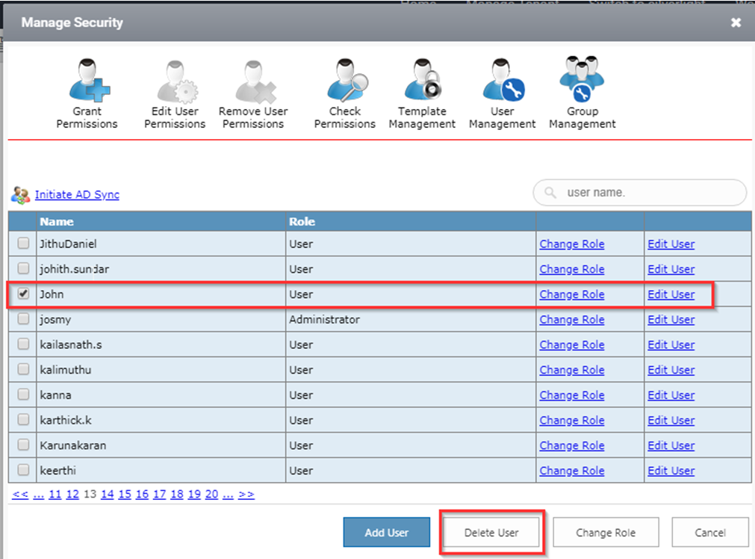This screenshot has width=755, height=559.
Task: Check the box for Karunakaran
Action: click(23, 445)
